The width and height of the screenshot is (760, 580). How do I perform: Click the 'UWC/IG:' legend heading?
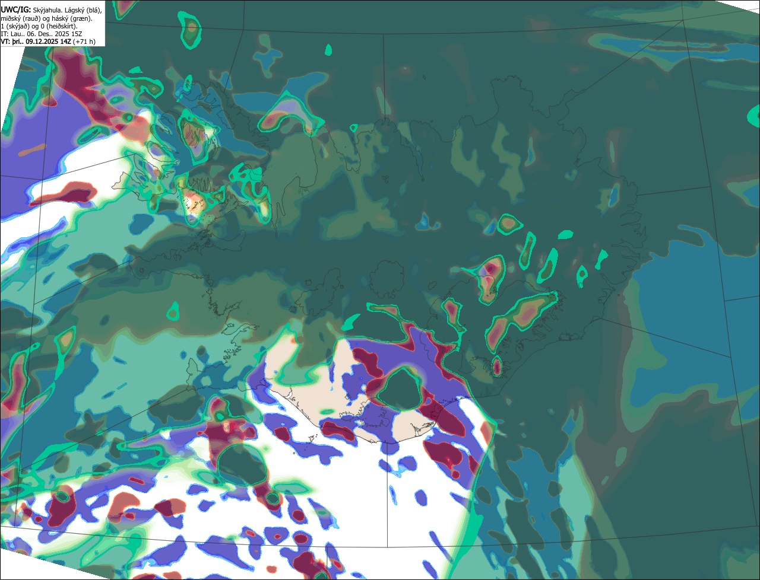click(16, 10)
